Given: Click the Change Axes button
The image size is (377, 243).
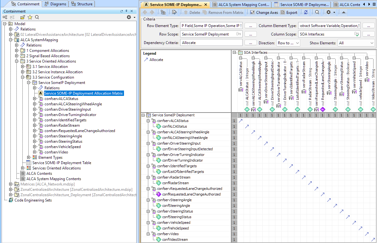Looking at the screenshot, I should 264,13.
